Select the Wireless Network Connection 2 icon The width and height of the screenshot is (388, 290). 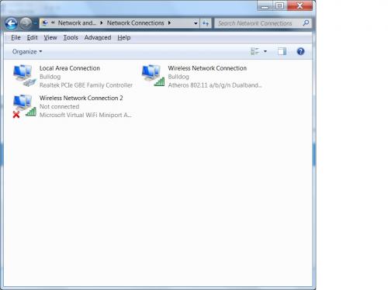24,106
